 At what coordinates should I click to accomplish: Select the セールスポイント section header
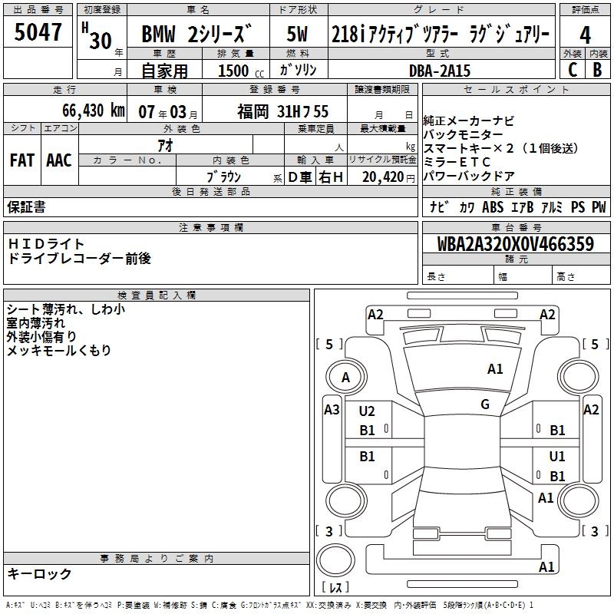(x=516, y=90)
